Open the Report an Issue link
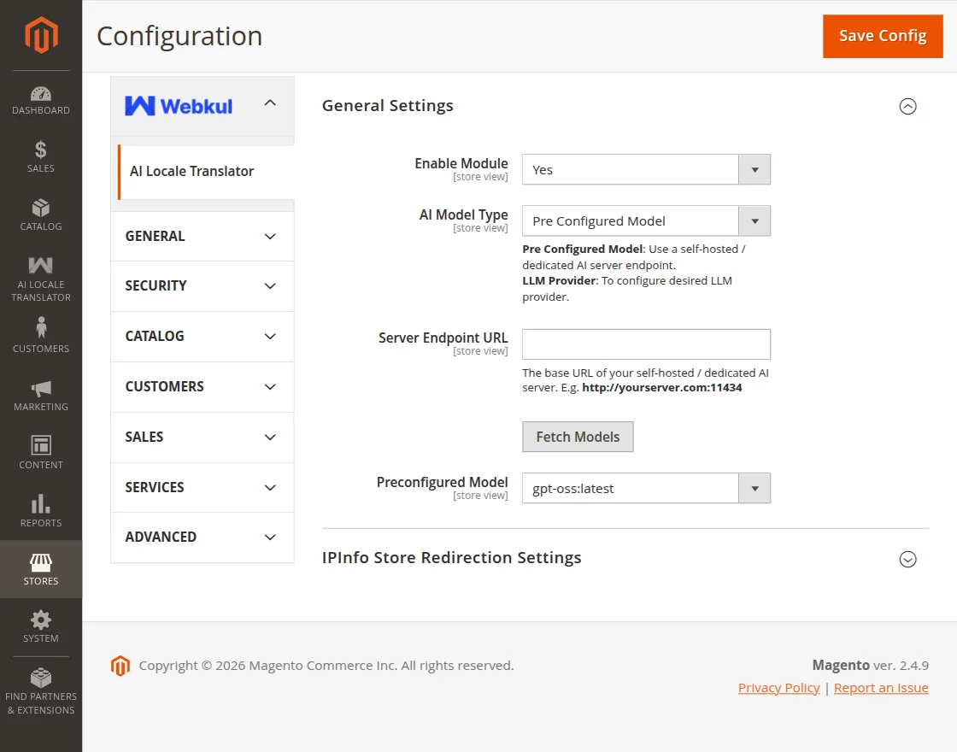Viewport: 957px width, 752px height. pos(881,688)
